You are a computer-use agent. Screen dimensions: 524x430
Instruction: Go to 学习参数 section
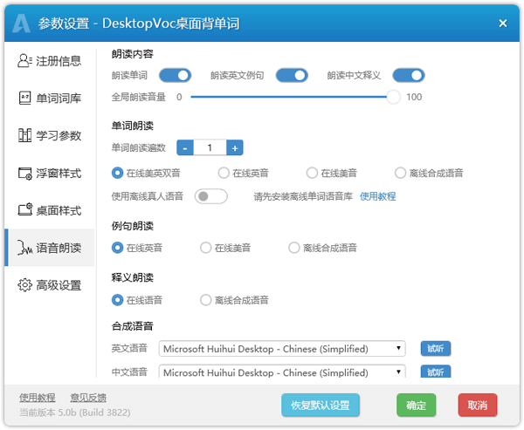(50, 135)
